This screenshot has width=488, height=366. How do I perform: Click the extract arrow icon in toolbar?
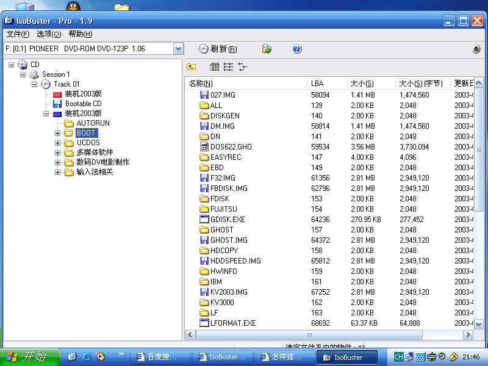267,49
